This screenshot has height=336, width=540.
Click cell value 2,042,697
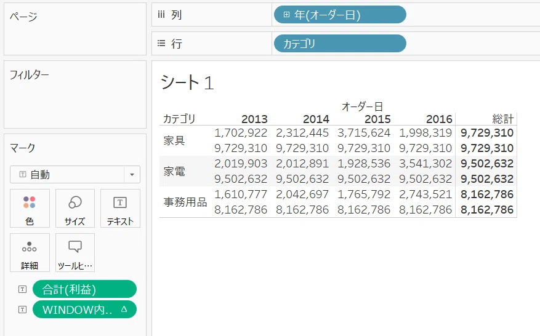[x=302, y=194]
